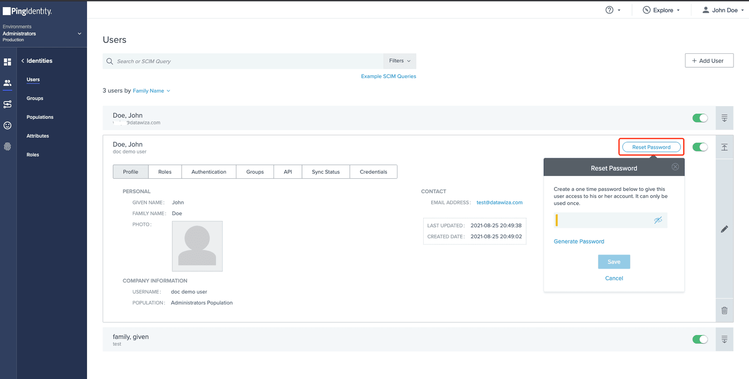Collapse the expanded doc demo user row
The image size is (749, 379).
coord(724,147)
